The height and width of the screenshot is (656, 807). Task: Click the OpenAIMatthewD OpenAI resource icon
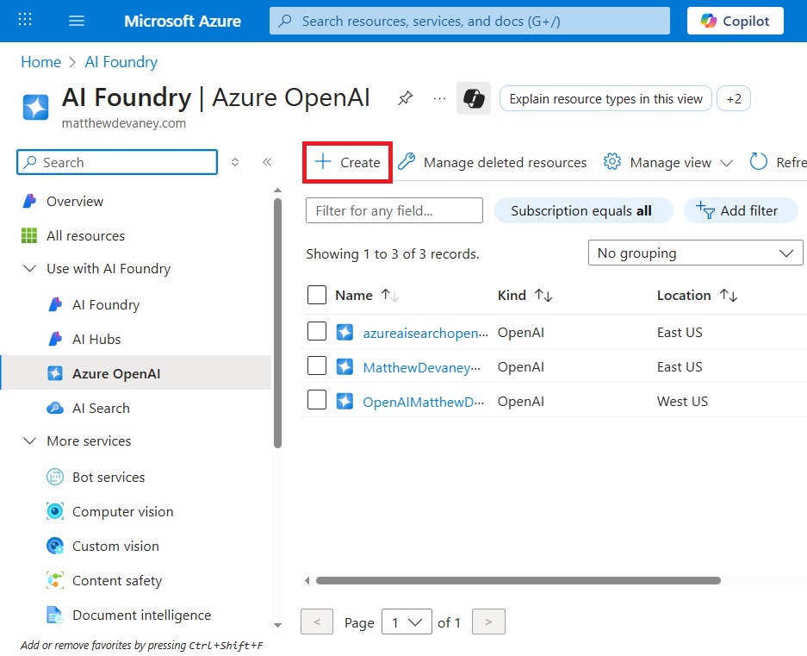345,401
